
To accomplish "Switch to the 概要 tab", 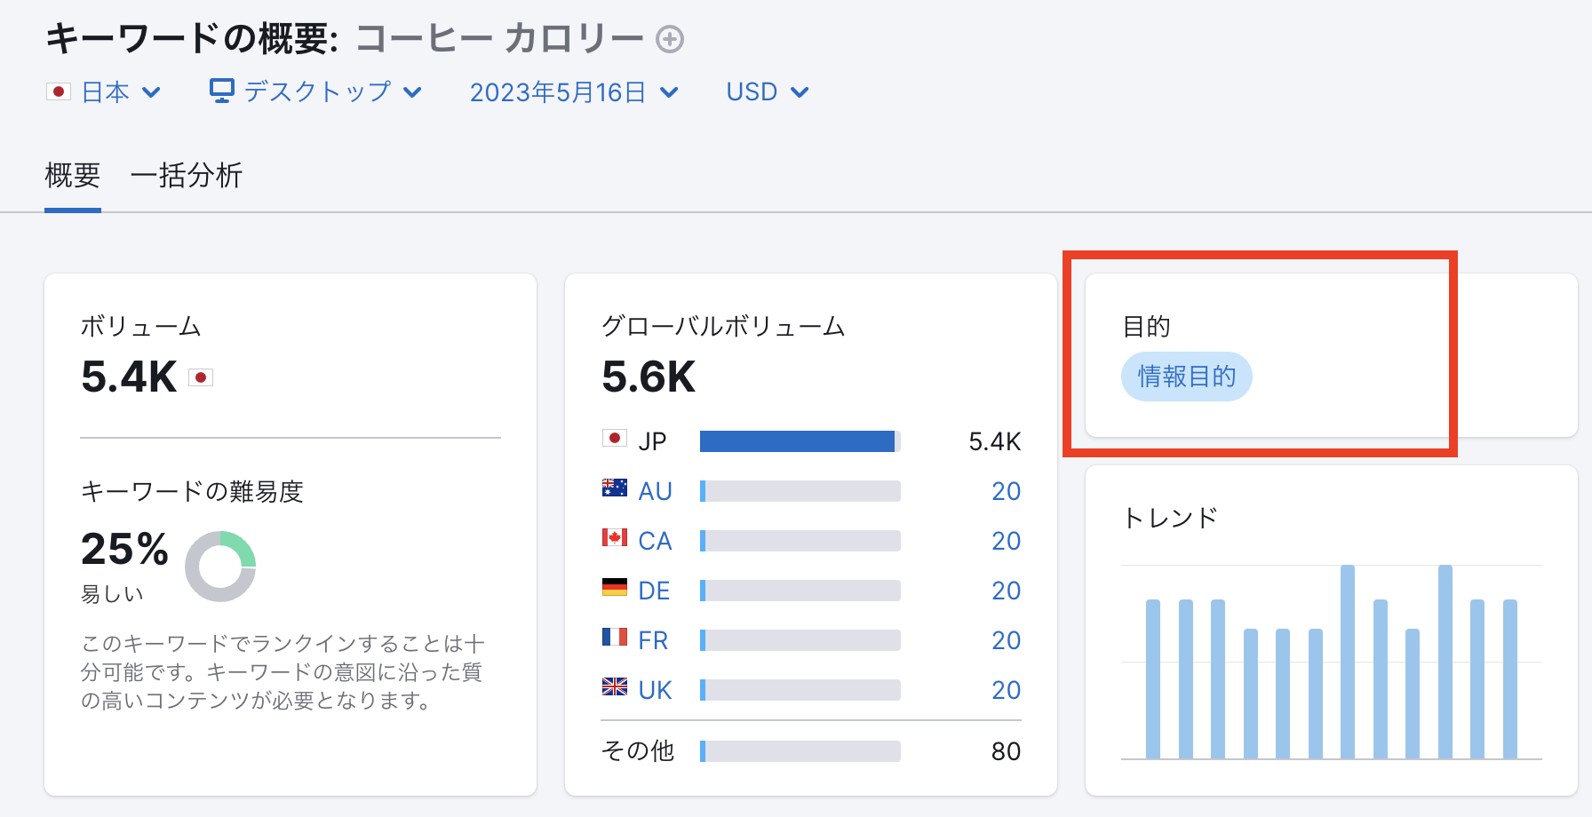I will (x=72, y=175).
